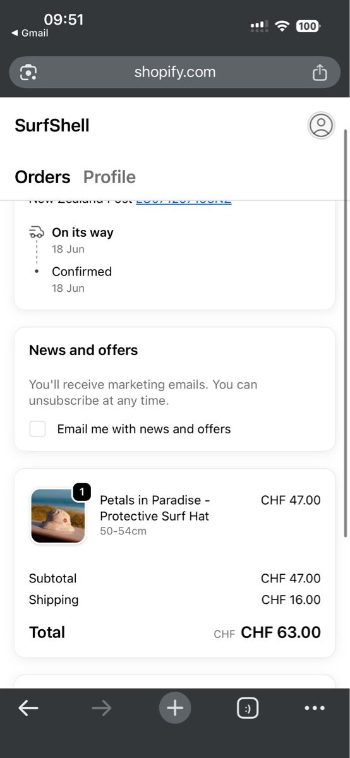
Task: Tap the shopify.com address field
Action: click(175, 72)
